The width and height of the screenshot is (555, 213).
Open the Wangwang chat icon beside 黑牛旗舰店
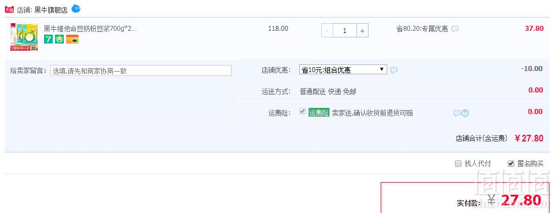[76, 8]
